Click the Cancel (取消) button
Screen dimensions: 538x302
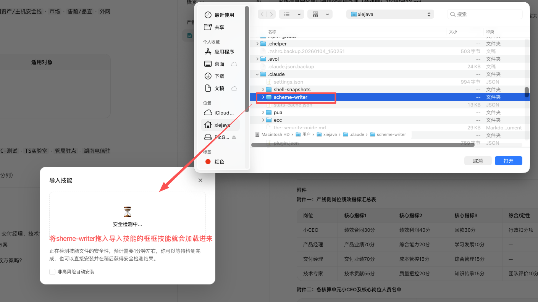478,161
